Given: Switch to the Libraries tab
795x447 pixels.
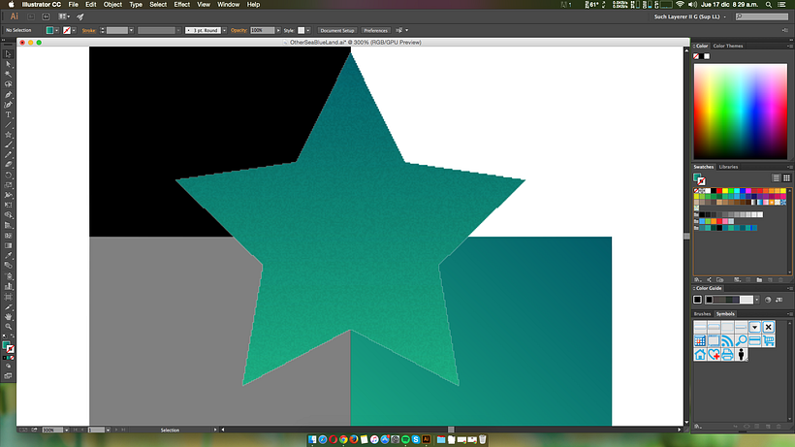Looking at the screenshot, I should [x=728, y=167].
